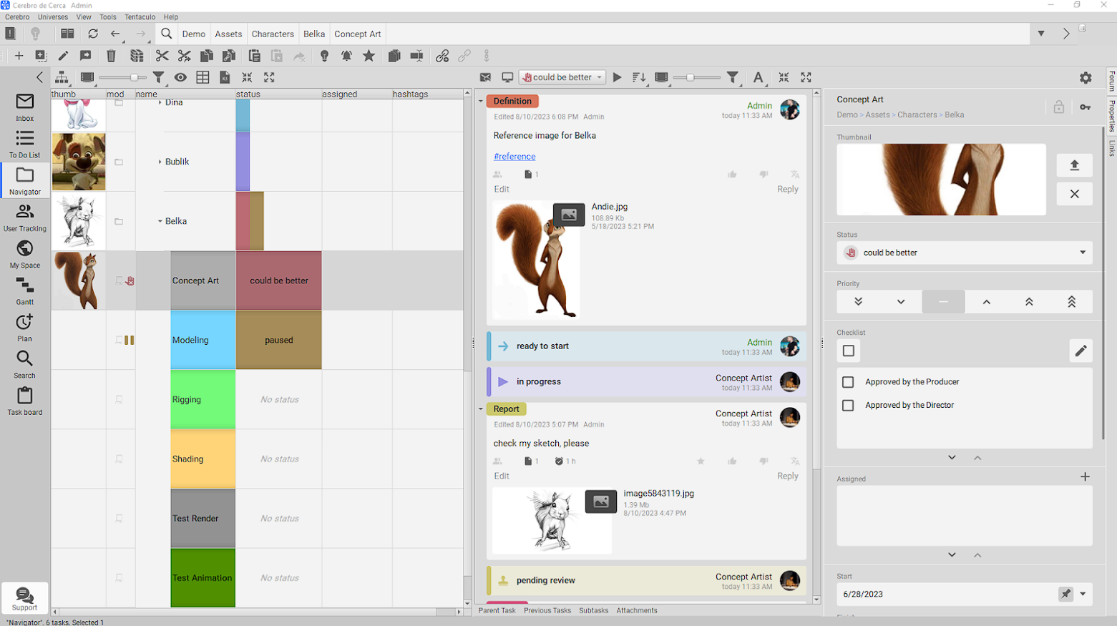
Task: Edit the Report message
Action: (x=502, y=476)
